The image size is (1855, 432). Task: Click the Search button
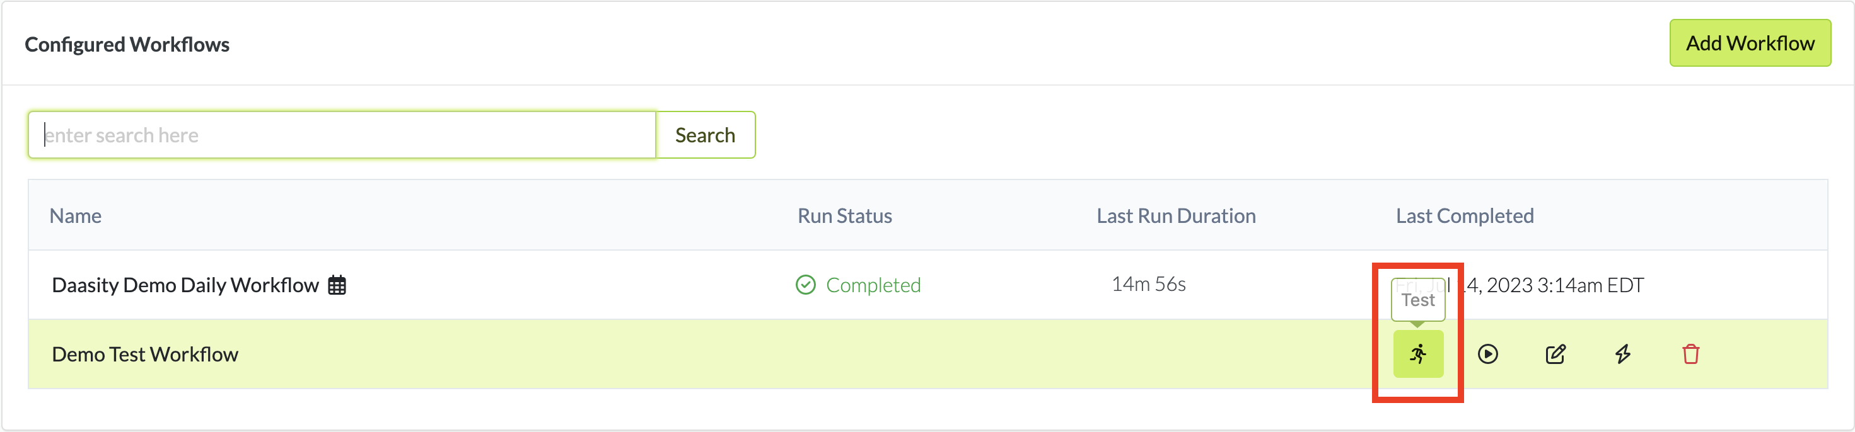tap(704, 135)
